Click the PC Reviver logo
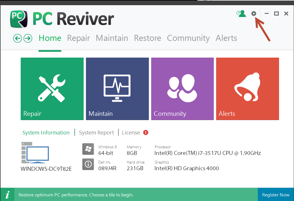 (19, 19)
